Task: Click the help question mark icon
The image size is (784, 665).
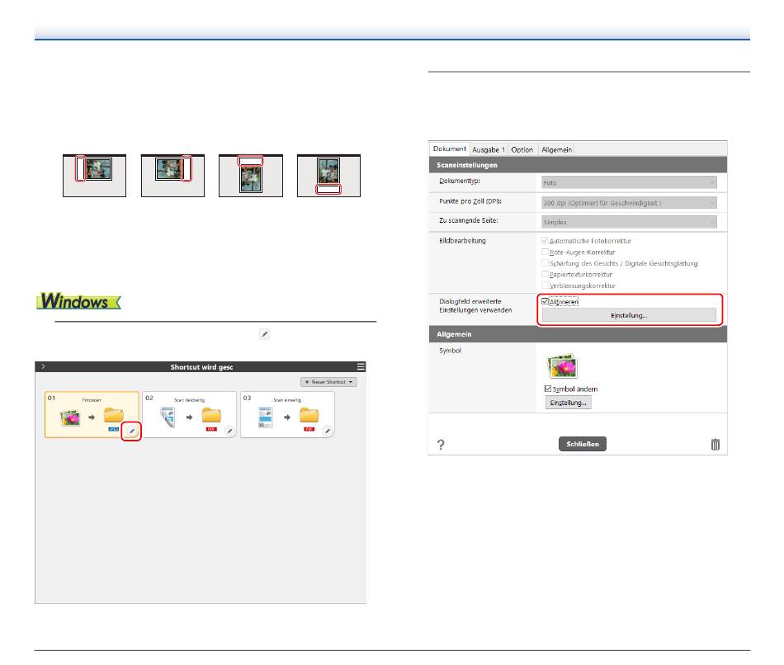Action: (x=441, y=445)
